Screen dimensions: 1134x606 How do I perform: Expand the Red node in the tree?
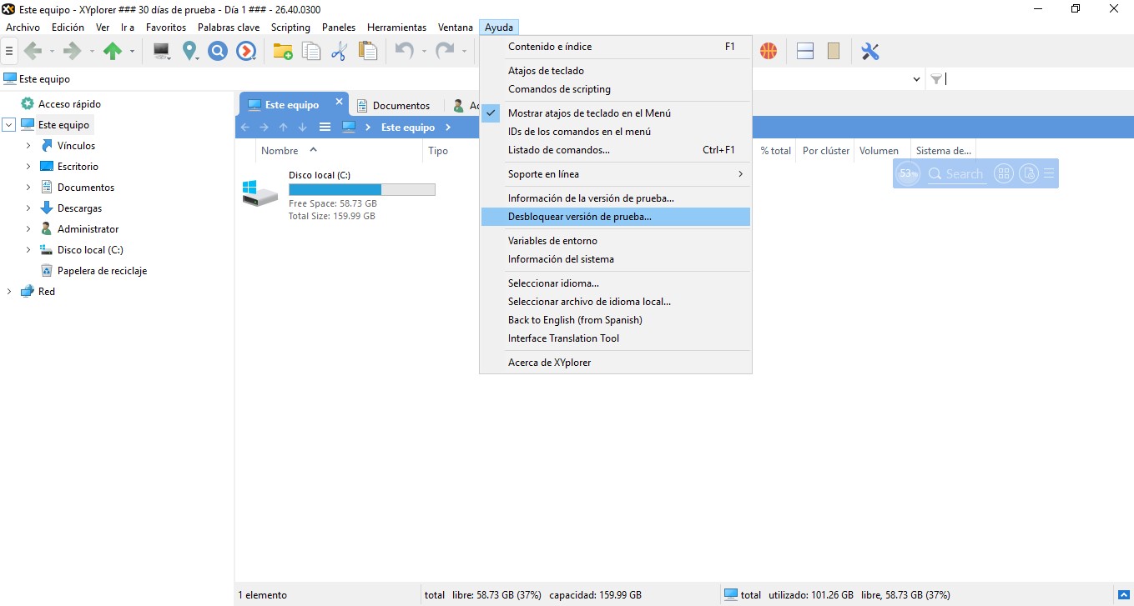click(x=8, y=291)
